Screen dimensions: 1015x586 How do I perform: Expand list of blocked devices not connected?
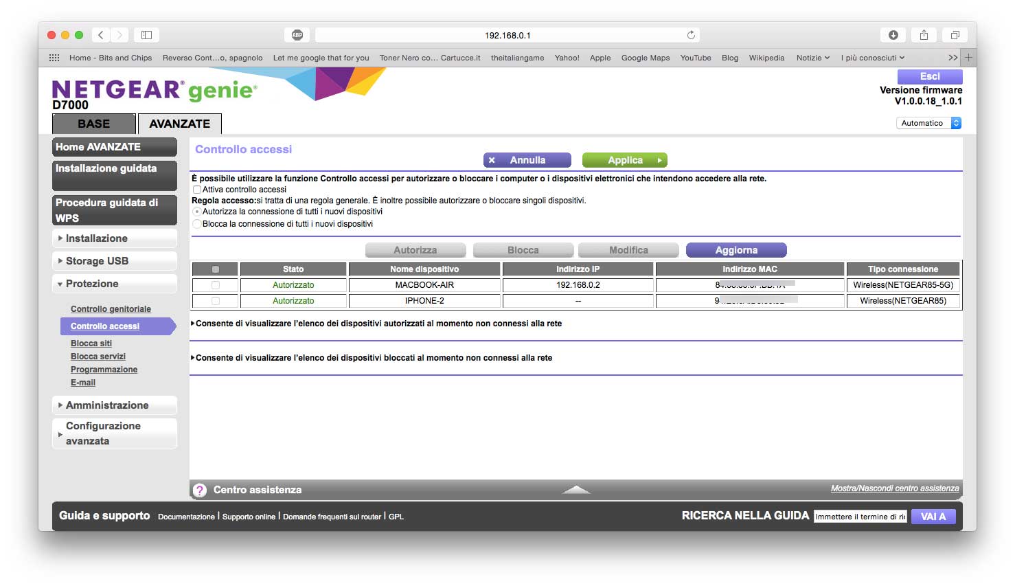(x=372, y=358)
